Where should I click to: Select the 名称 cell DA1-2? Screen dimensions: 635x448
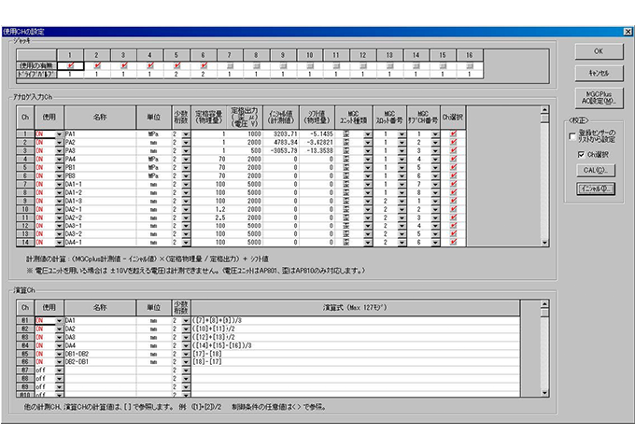tap(100, 192)
